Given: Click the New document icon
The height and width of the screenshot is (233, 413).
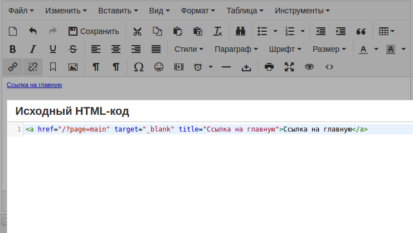Looking at the screenshot, I should coord(13,31).
